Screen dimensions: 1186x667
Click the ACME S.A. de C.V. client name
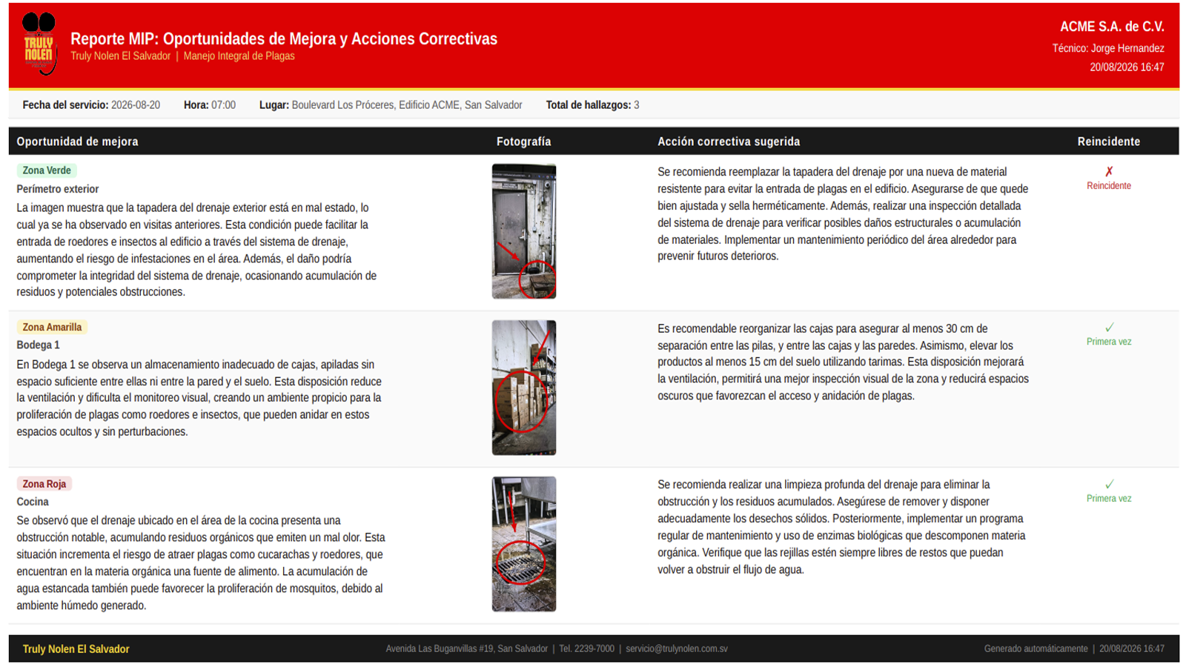point(1112,27)
